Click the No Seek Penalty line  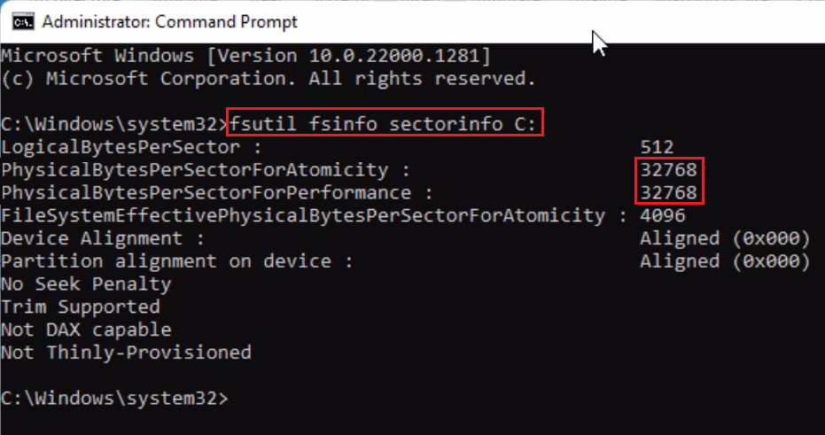tap(86, 284)
